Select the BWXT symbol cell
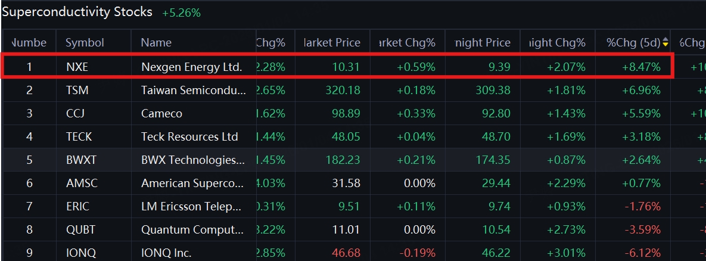 pyautogui.click(x=80, y=160)
